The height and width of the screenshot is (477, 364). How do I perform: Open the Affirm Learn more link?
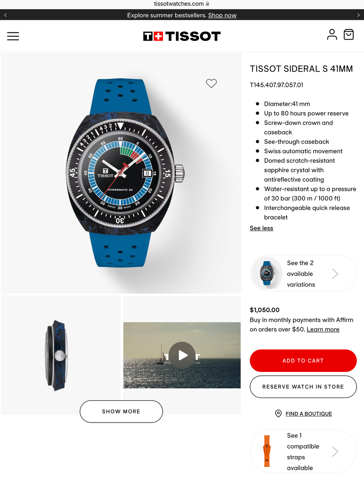323,329
